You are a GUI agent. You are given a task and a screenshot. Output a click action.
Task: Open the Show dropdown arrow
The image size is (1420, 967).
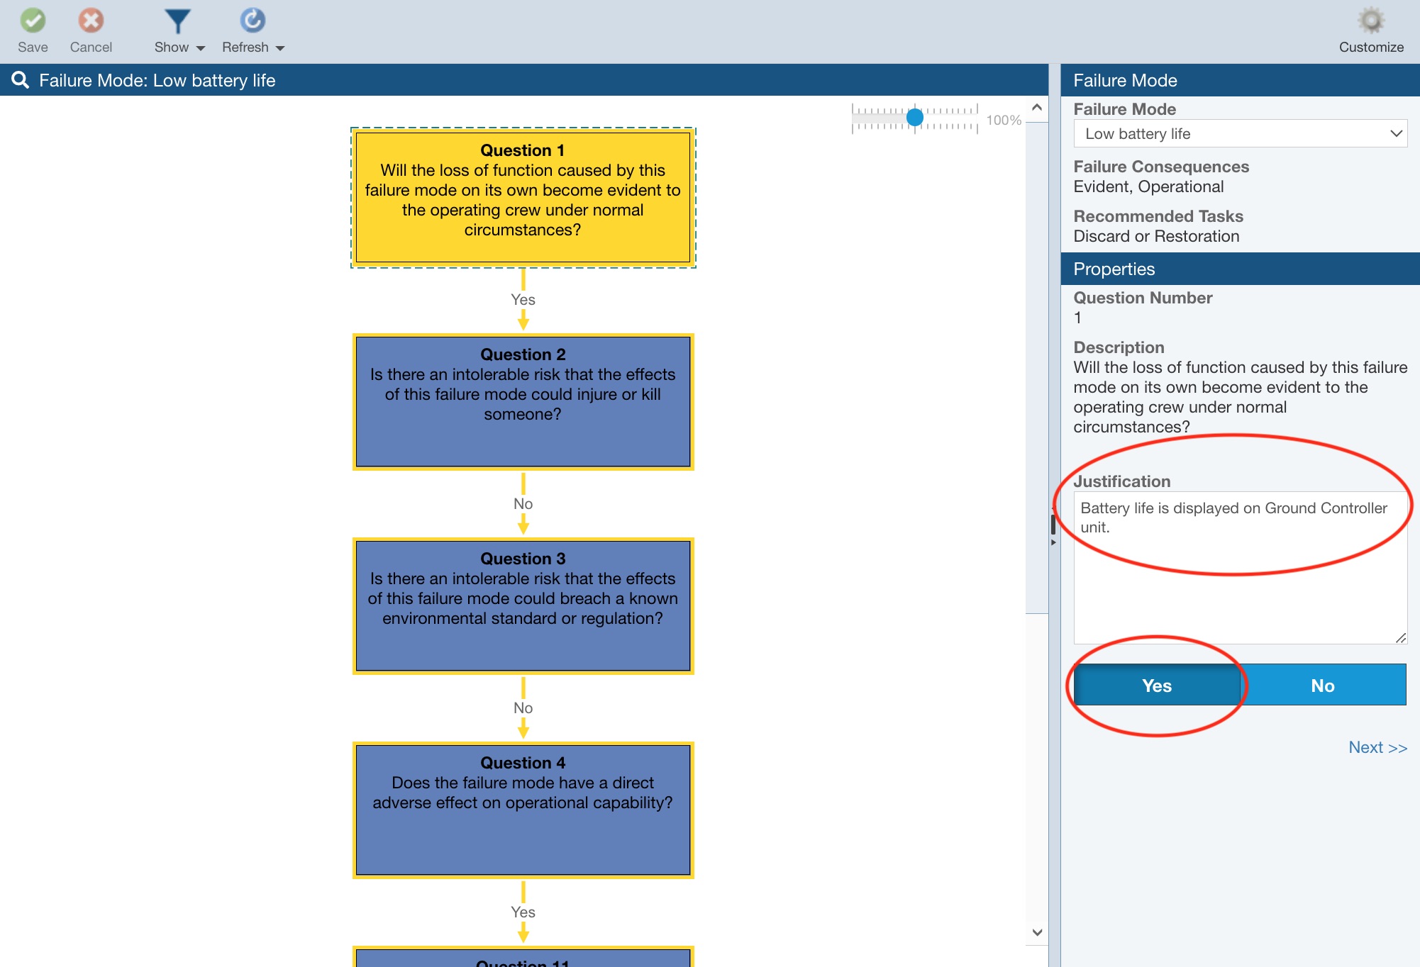(x=201, y=48)
